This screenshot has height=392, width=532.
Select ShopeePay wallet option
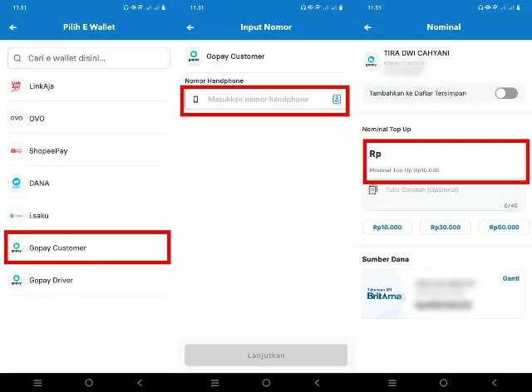88,151
